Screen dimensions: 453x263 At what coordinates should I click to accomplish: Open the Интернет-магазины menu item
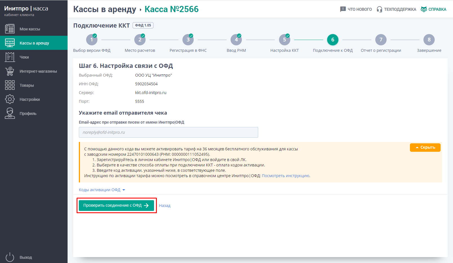pos(34,71)
